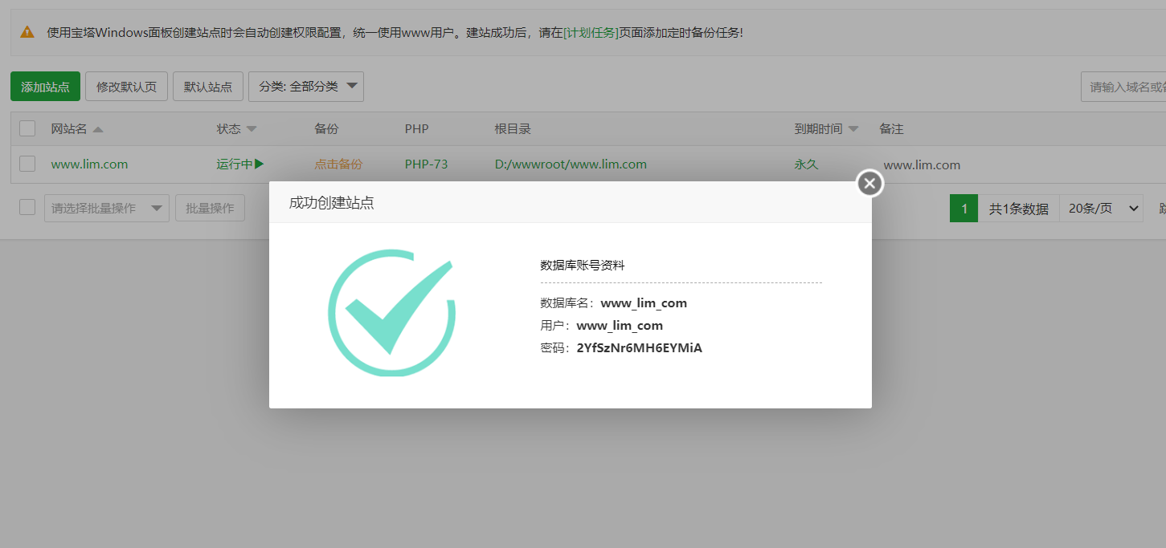Image resolution: width=1166 pixels, height=548 pixels.
Task: Focus the domain search input field
Action: (1123, 87)
